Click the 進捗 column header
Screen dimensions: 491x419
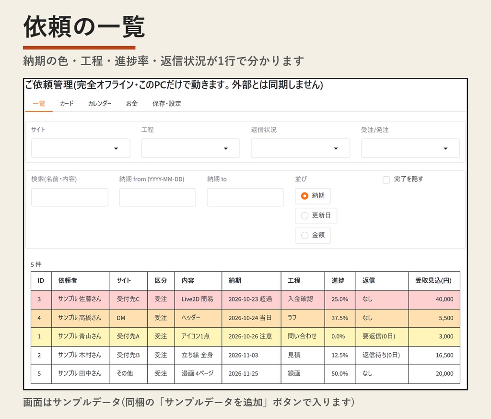pos(340,281)
